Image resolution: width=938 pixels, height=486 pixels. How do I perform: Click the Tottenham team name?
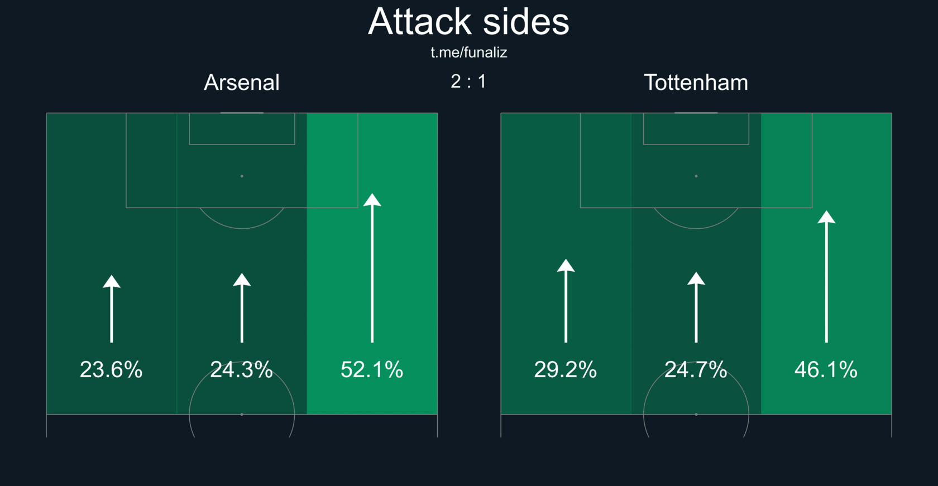click(x=696, y=83)
